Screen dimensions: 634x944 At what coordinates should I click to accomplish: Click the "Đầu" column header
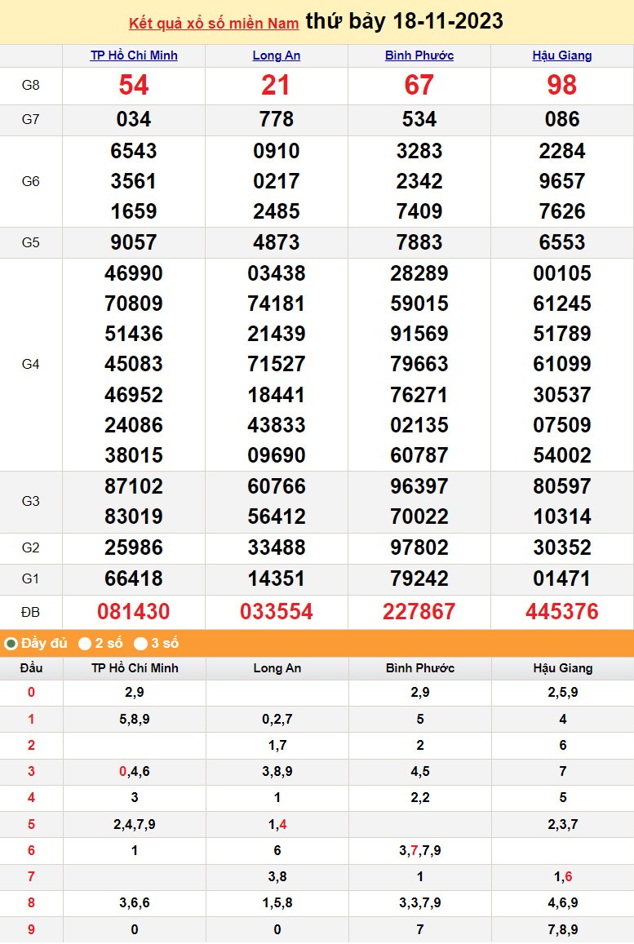coord(31,668)
